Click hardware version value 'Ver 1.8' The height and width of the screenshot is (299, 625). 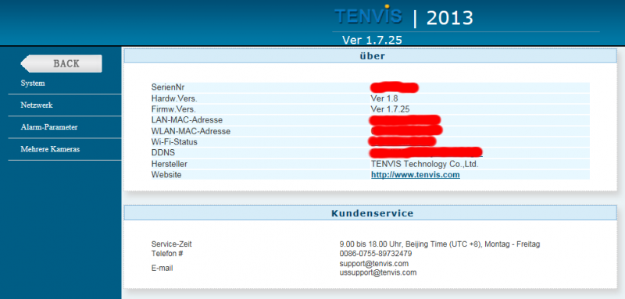click(384, 98)
